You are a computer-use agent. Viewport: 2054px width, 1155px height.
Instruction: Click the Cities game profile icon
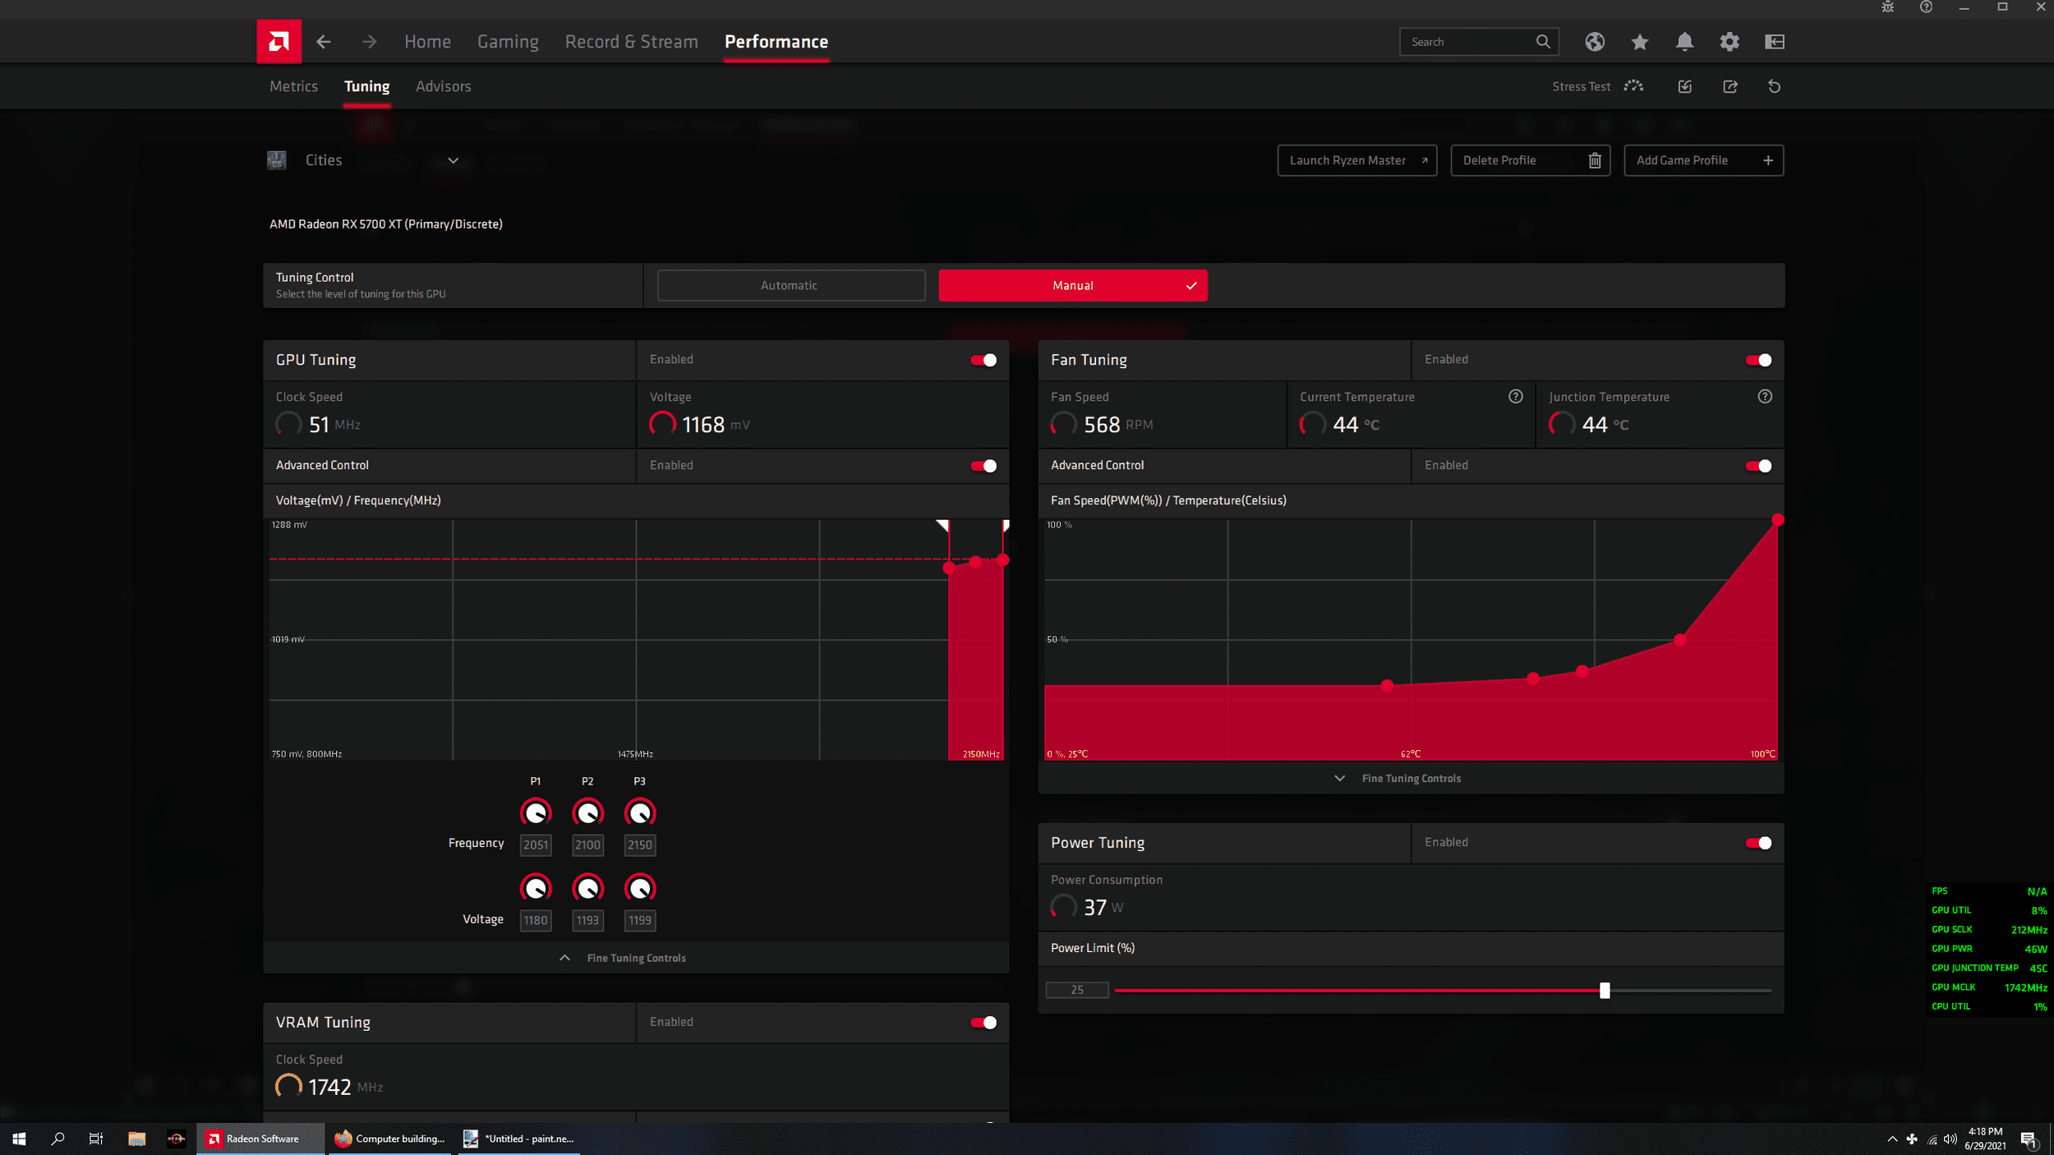pyautogui.click(x=277, y=160)
